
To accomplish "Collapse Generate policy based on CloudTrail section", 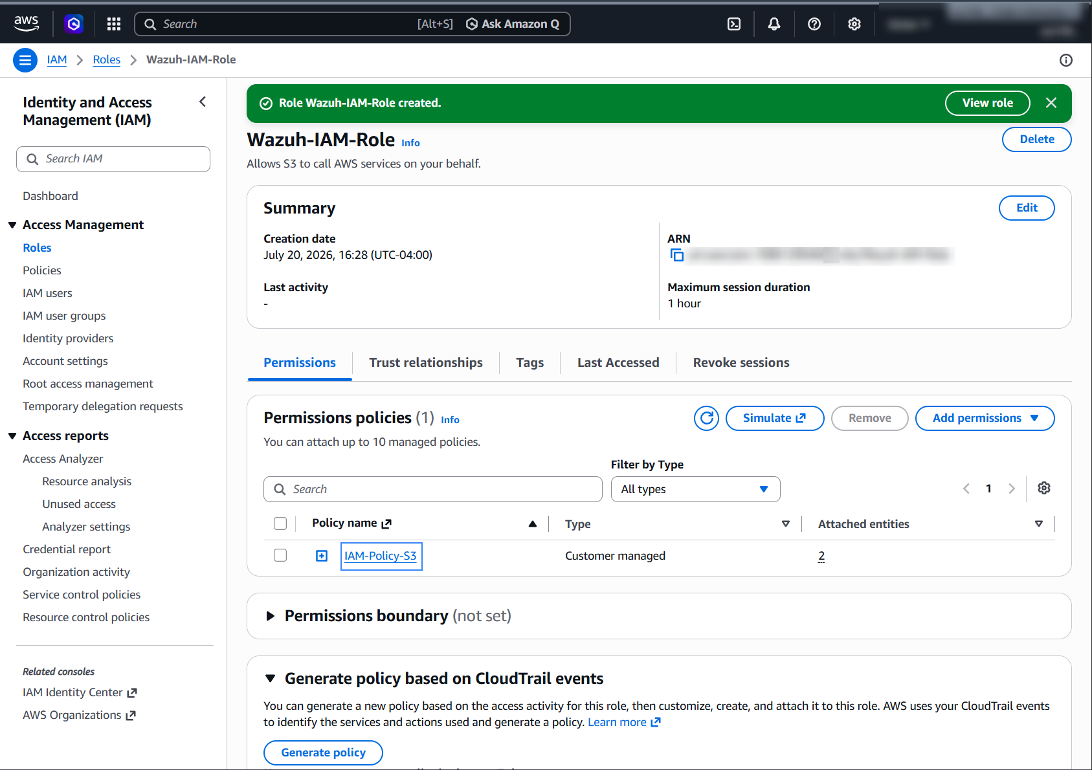I will click(x=271, y=679).
